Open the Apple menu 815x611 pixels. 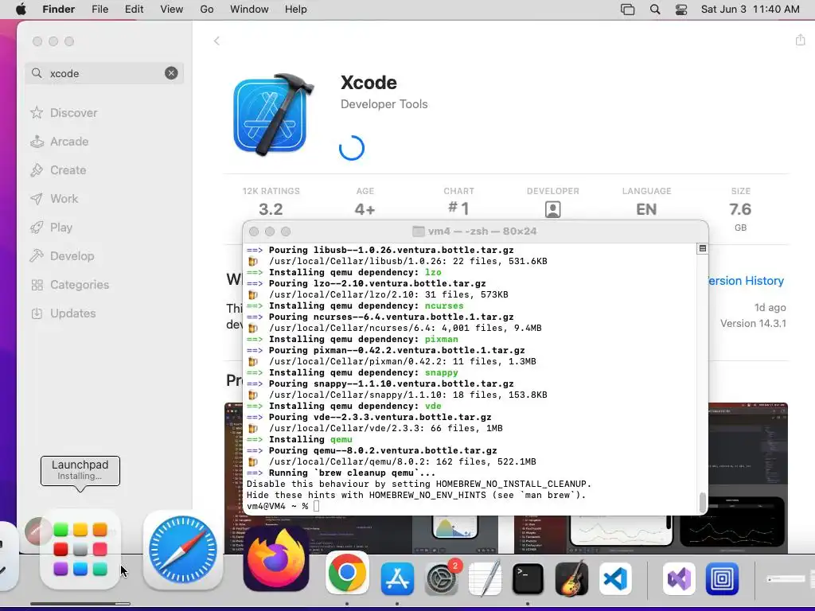point(21,10)
